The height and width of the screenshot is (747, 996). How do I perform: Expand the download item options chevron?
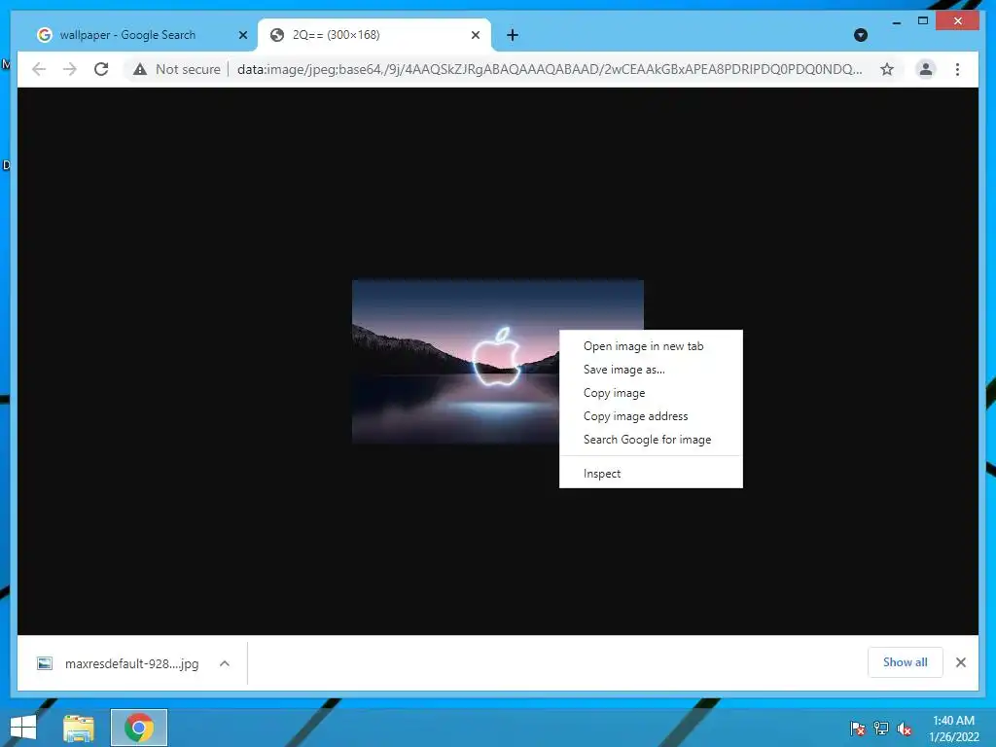point(225,663)
